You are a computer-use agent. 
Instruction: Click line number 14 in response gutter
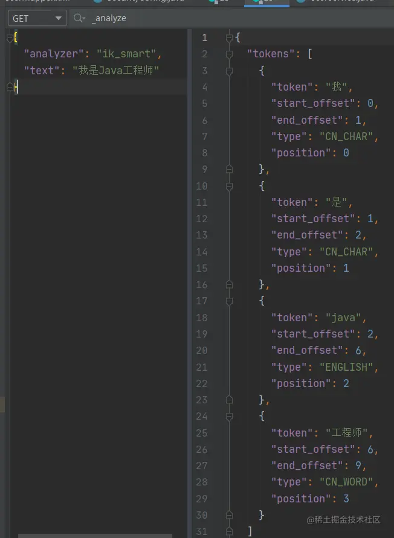pos(202,252)
